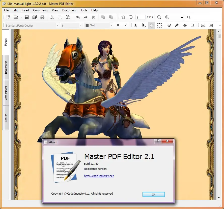Viewport: 224px width, 209px height.
Task: Switch to the Bookmarks side tab
Action: point(6,67)
